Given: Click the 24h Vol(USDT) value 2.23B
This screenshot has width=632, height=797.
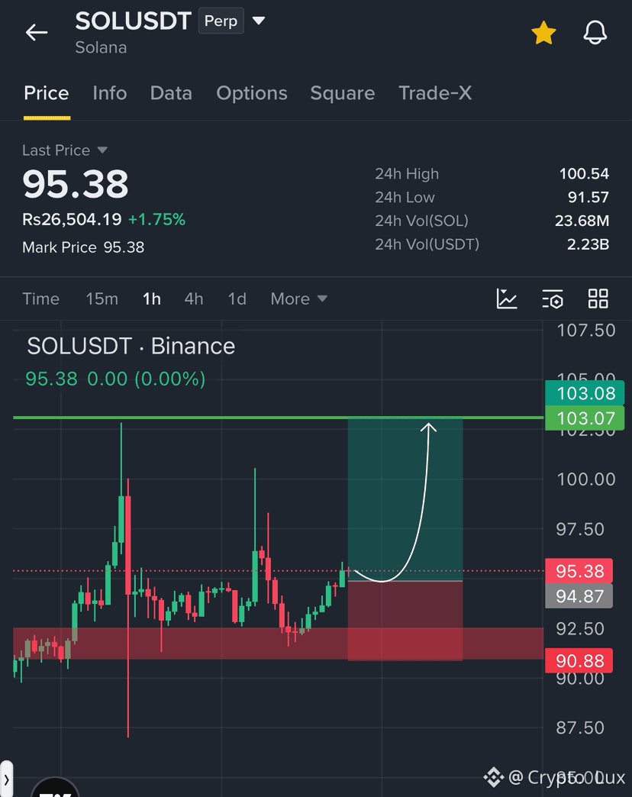Looking at the screenshot, I should [588, 244].
